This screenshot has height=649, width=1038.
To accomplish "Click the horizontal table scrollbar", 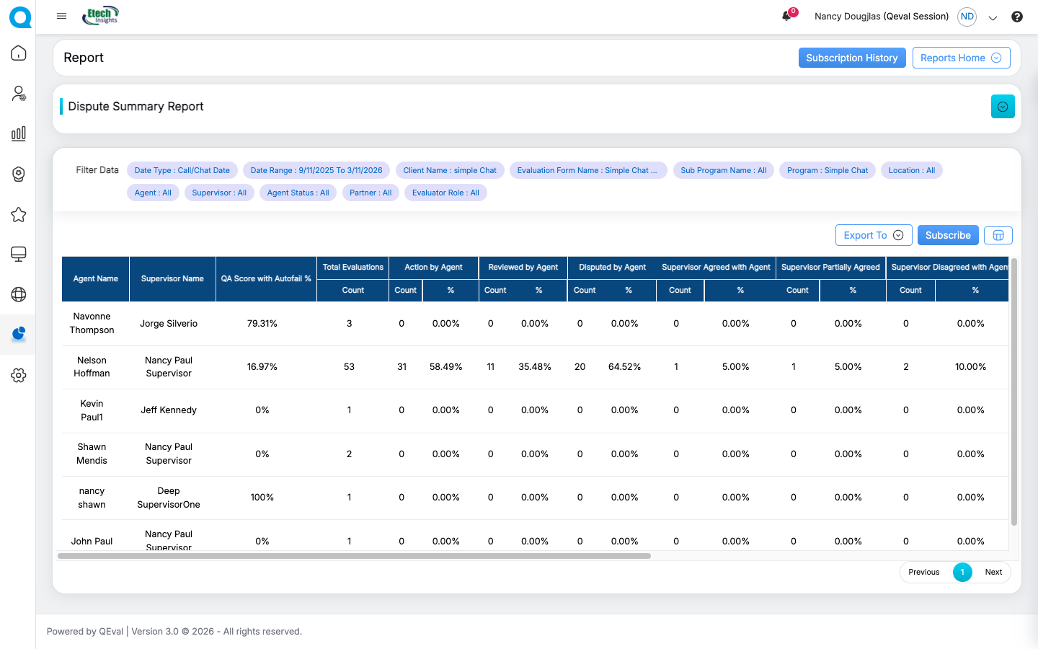I will tap(354, 556).
